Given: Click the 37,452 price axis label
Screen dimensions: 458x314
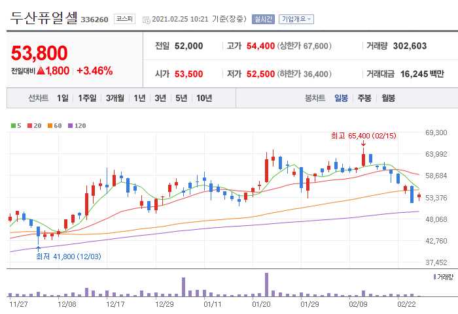Looking at the screenshot, I should tap(436, 263).
